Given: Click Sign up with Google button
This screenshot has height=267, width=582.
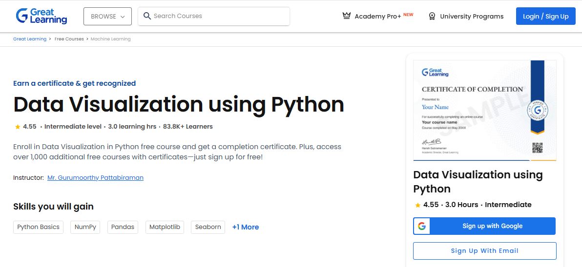Looking at the screenshot, I should (x=484, y=226).
